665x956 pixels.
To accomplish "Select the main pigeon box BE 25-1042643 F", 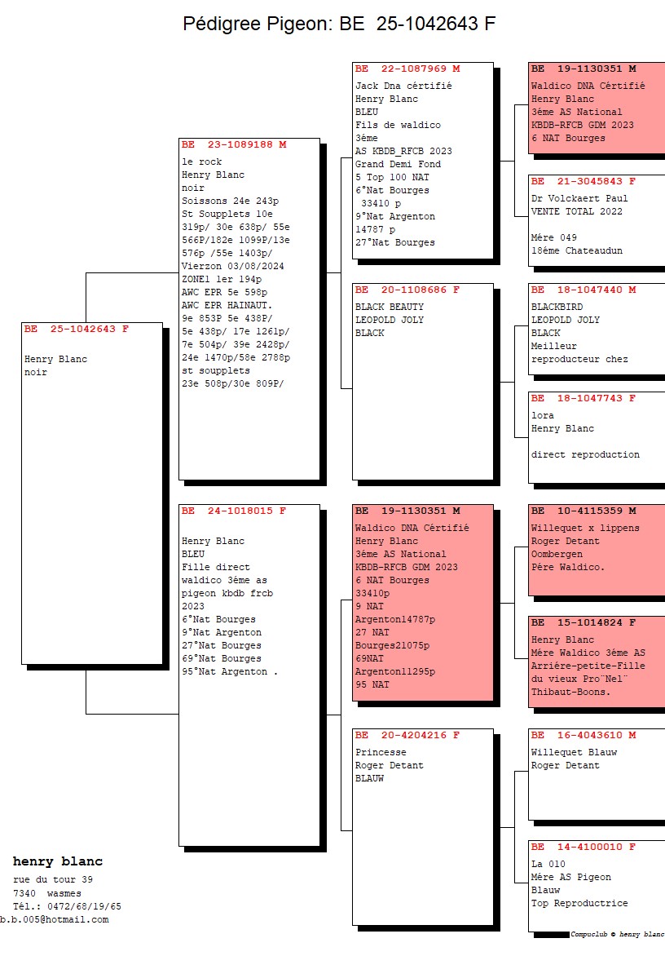I will click(x=92, y=493).
